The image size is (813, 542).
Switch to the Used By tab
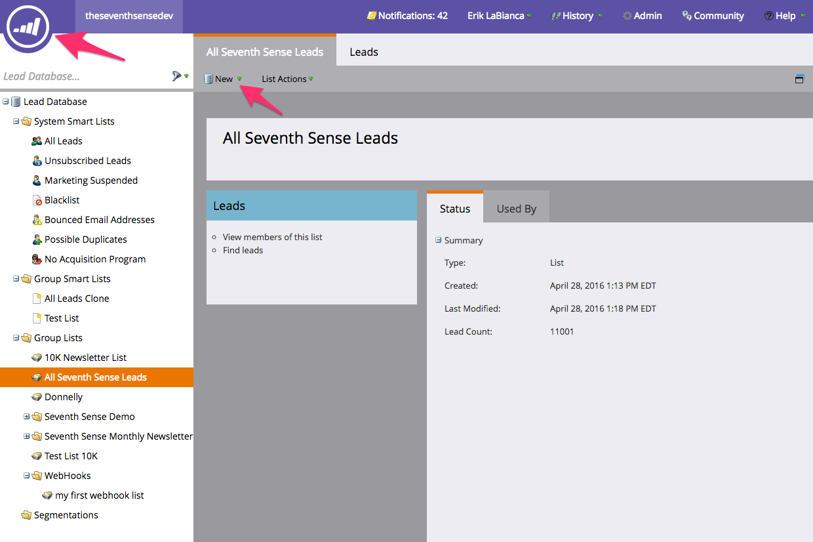516,209
